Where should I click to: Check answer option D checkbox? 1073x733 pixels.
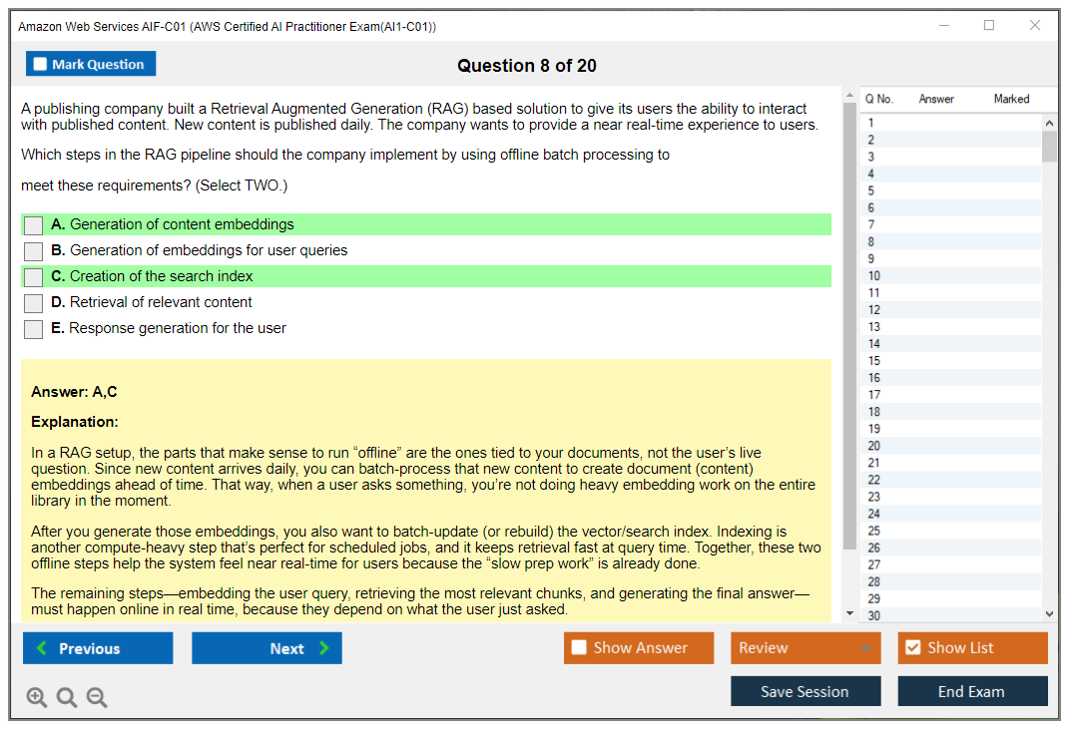pos(33,302)
